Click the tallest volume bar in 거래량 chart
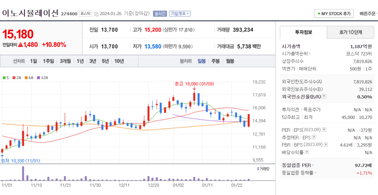The height and width of the screenshot is (195, 378). [23, 173]
